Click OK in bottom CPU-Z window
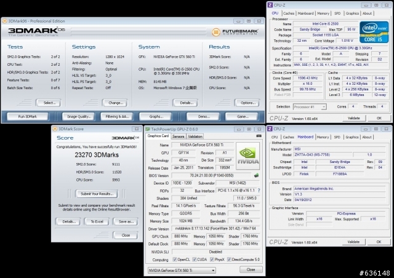394x278 pixels. [379, 242]
